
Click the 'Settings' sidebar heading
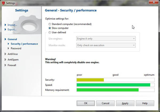pos(22,10)
